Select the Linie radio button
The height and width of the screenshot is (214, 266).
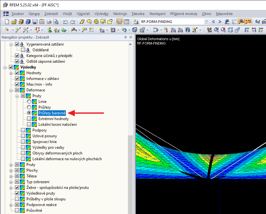pyautogui.click(x=29, y=102)
